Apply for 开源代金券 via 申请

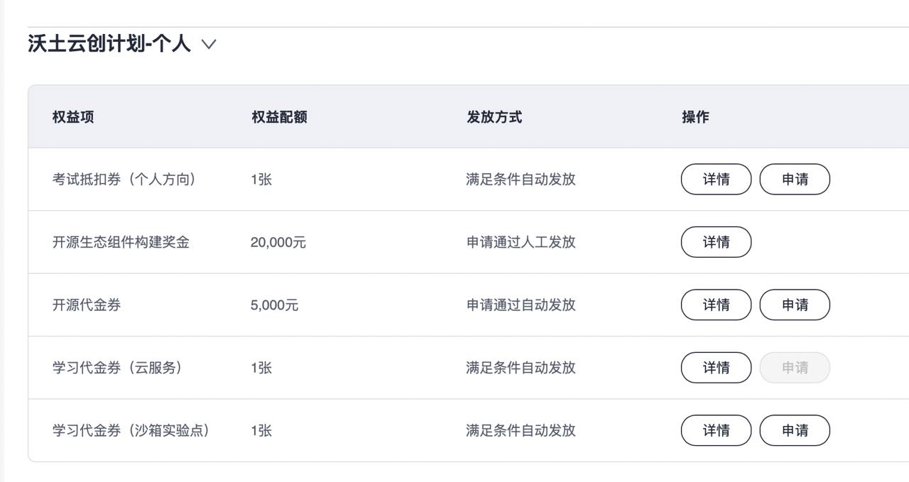795,305
